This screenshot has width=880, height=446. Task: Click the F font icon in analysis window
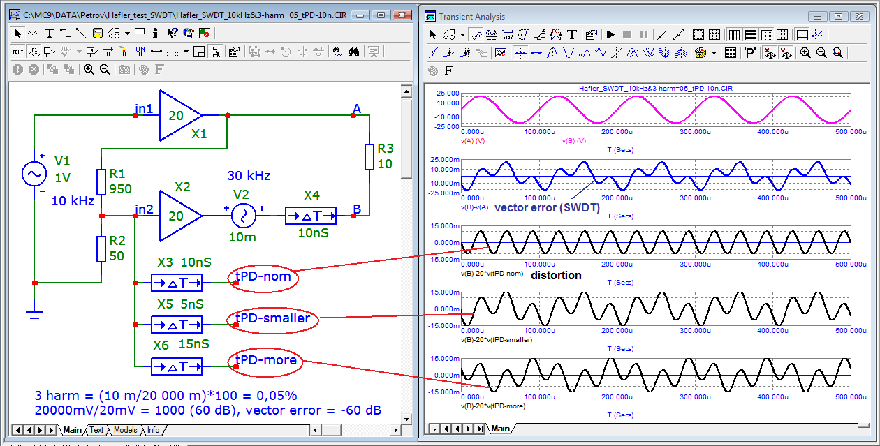[448, 70]
